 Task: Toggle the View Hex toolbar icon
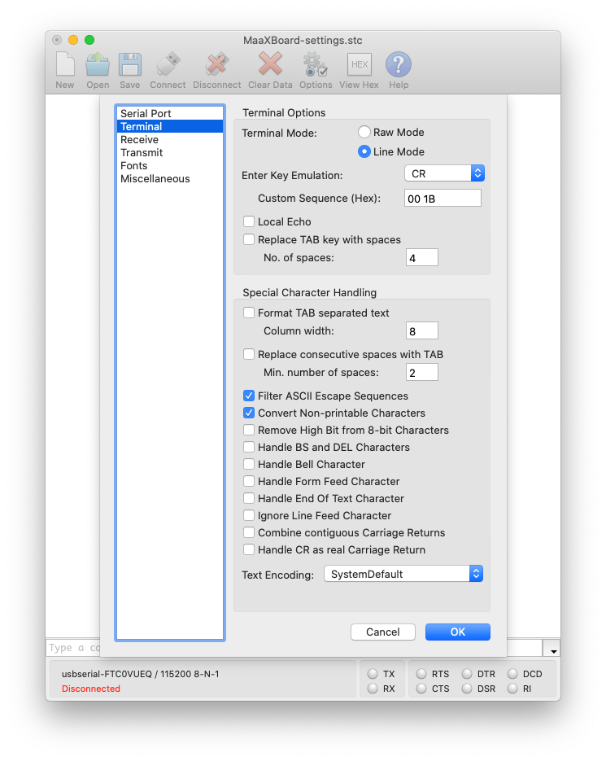coord(359,64)
